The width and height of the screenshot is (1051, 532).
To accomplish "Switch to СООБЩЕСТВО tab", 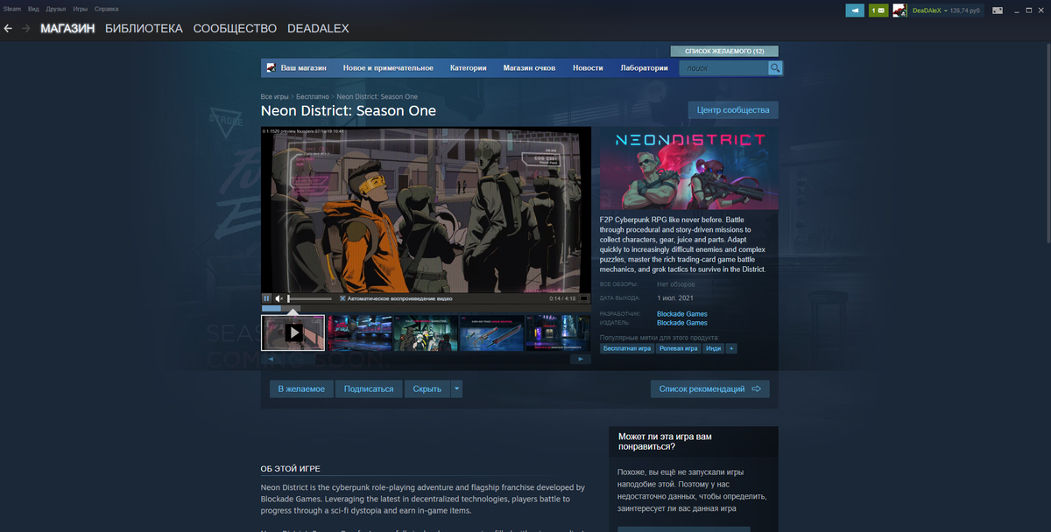I will tap(235, 28).
